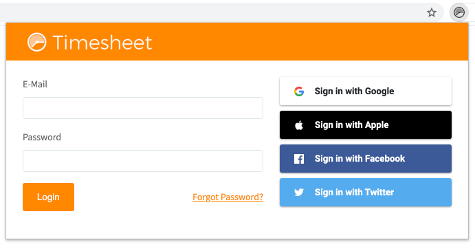Choose Sign in with Apple

coord(366,125)
